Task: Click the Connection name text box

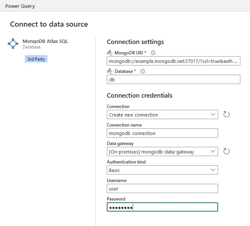Action: (x=162, y=133)
